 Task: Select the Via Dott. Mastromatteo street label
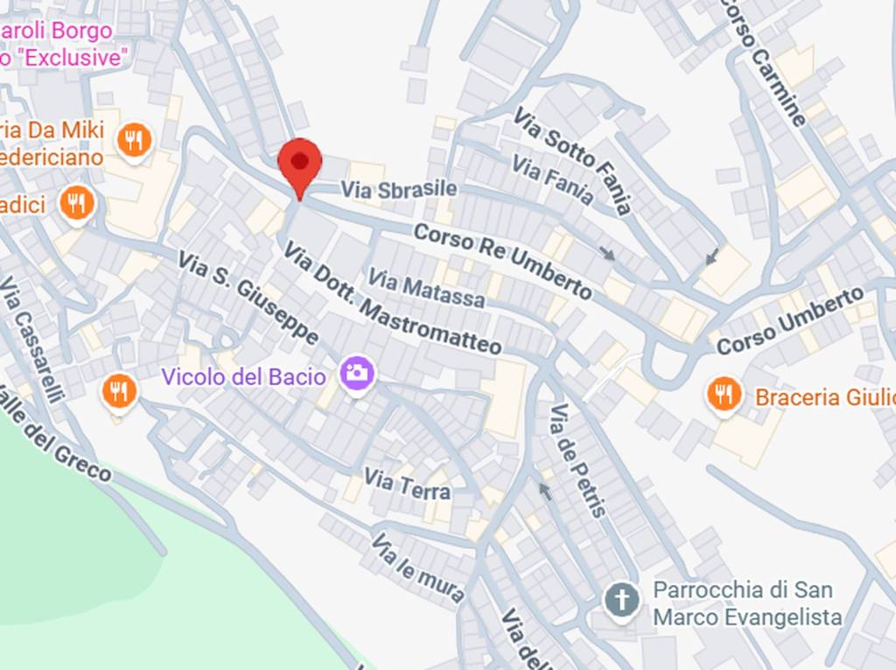point(393,298)
